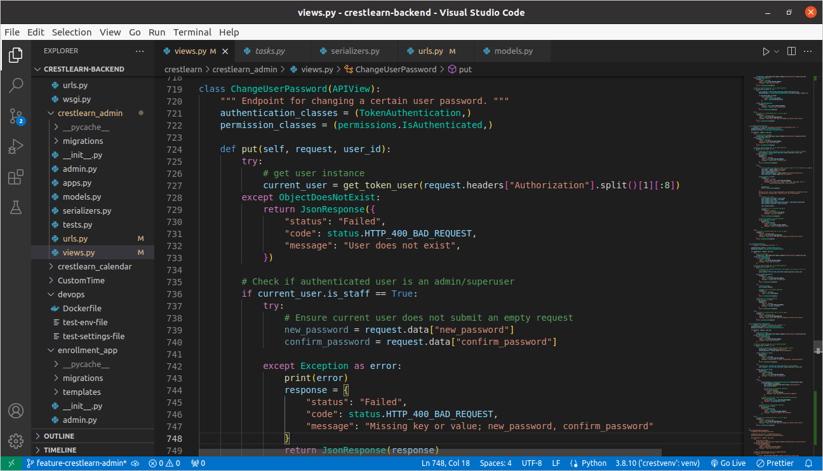Switch branch feature-crestlearn-admin in status bar
Image resolution: width=823 pixels, height=471 pixels.
point(76,463)
